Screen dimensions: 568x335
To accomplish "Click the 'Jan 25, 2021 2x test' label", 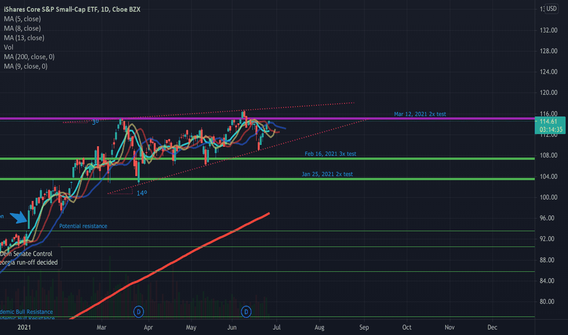I will tap(327, 174).
